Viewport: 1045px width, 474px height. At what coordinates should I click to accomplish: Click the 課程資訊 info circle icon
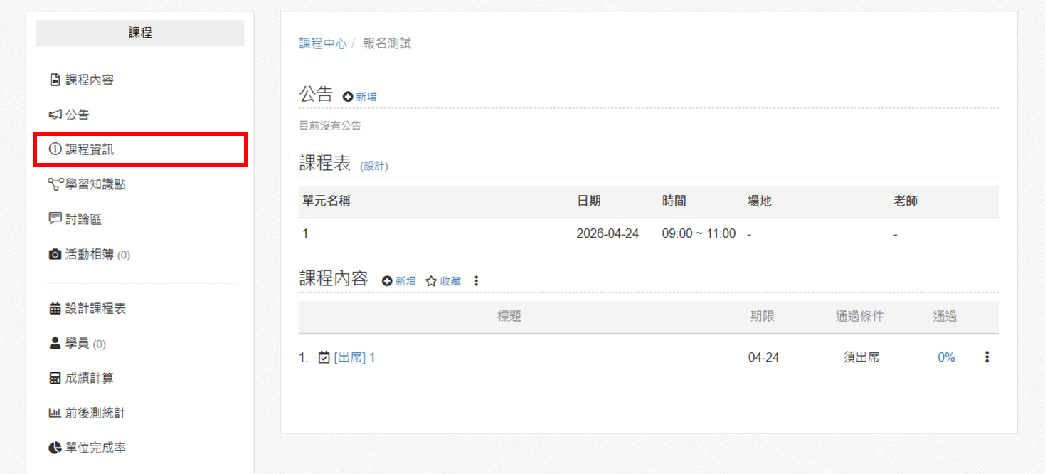click(55, 149)
